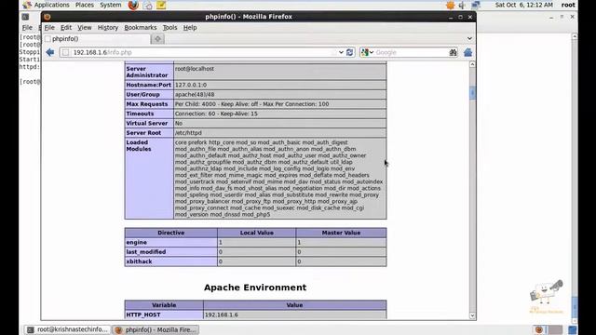Viewport: 596px width, 335px height.
Task: Open Firefox home page with the house icon
Action: point(467,52)
